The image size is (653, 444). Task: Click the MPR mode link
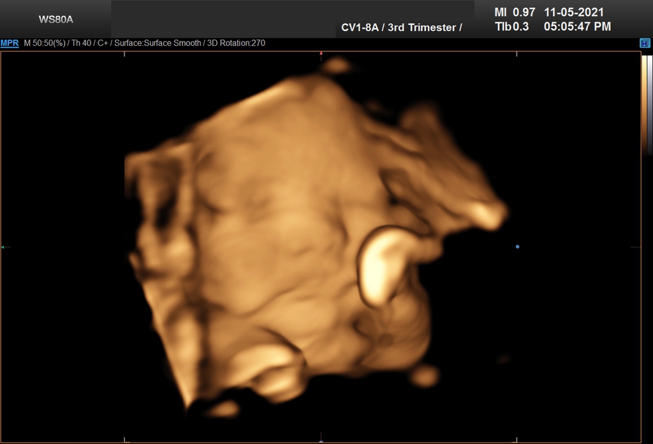[10, 43]
